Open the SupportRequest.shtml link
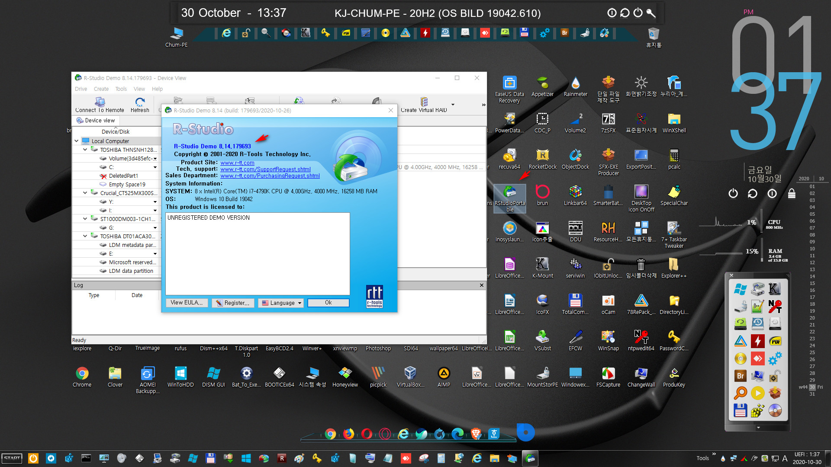This screenshot has height=467, width=831. coord(265,170)
